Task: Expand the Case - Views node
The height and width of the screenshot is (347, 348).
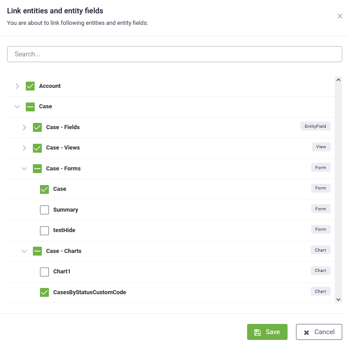Action: pyautogui.click(x=24, y=148)
